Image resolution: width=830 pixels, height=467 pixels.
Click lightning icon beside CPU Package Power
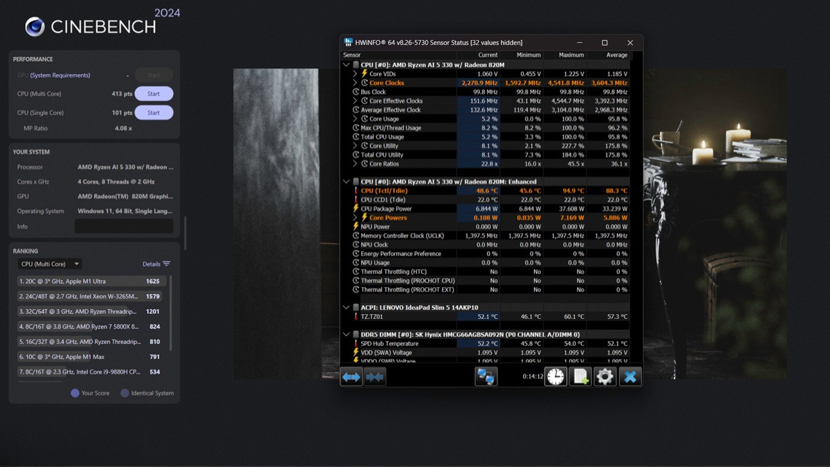click(356, 209)
